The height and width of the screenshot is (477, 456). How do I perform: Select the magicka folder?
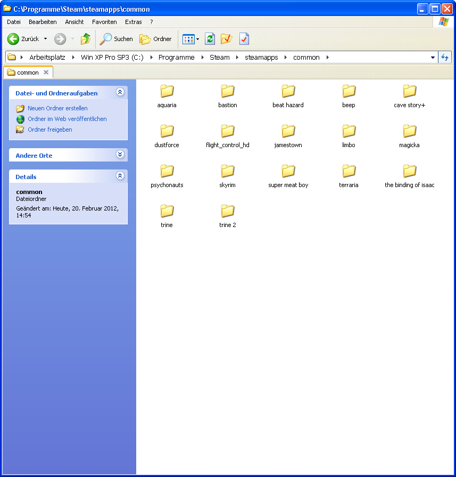tap(410, 136)
